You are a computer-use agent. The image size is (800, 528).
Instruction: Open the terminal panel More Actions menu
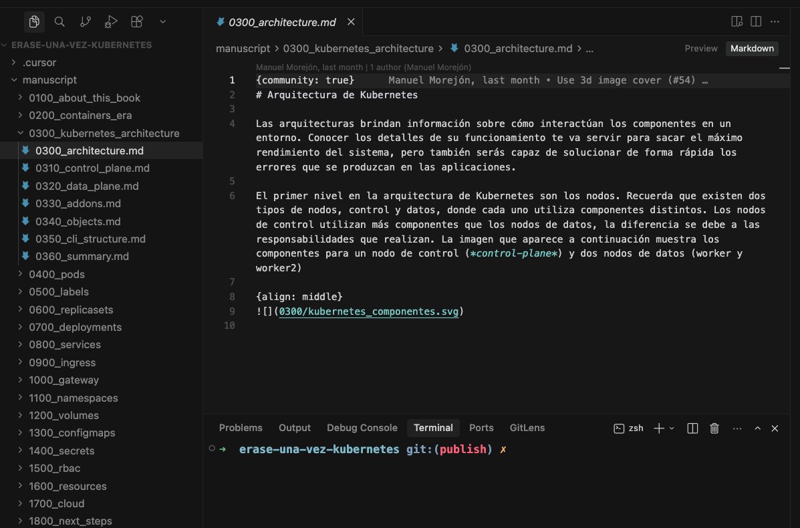737,428
